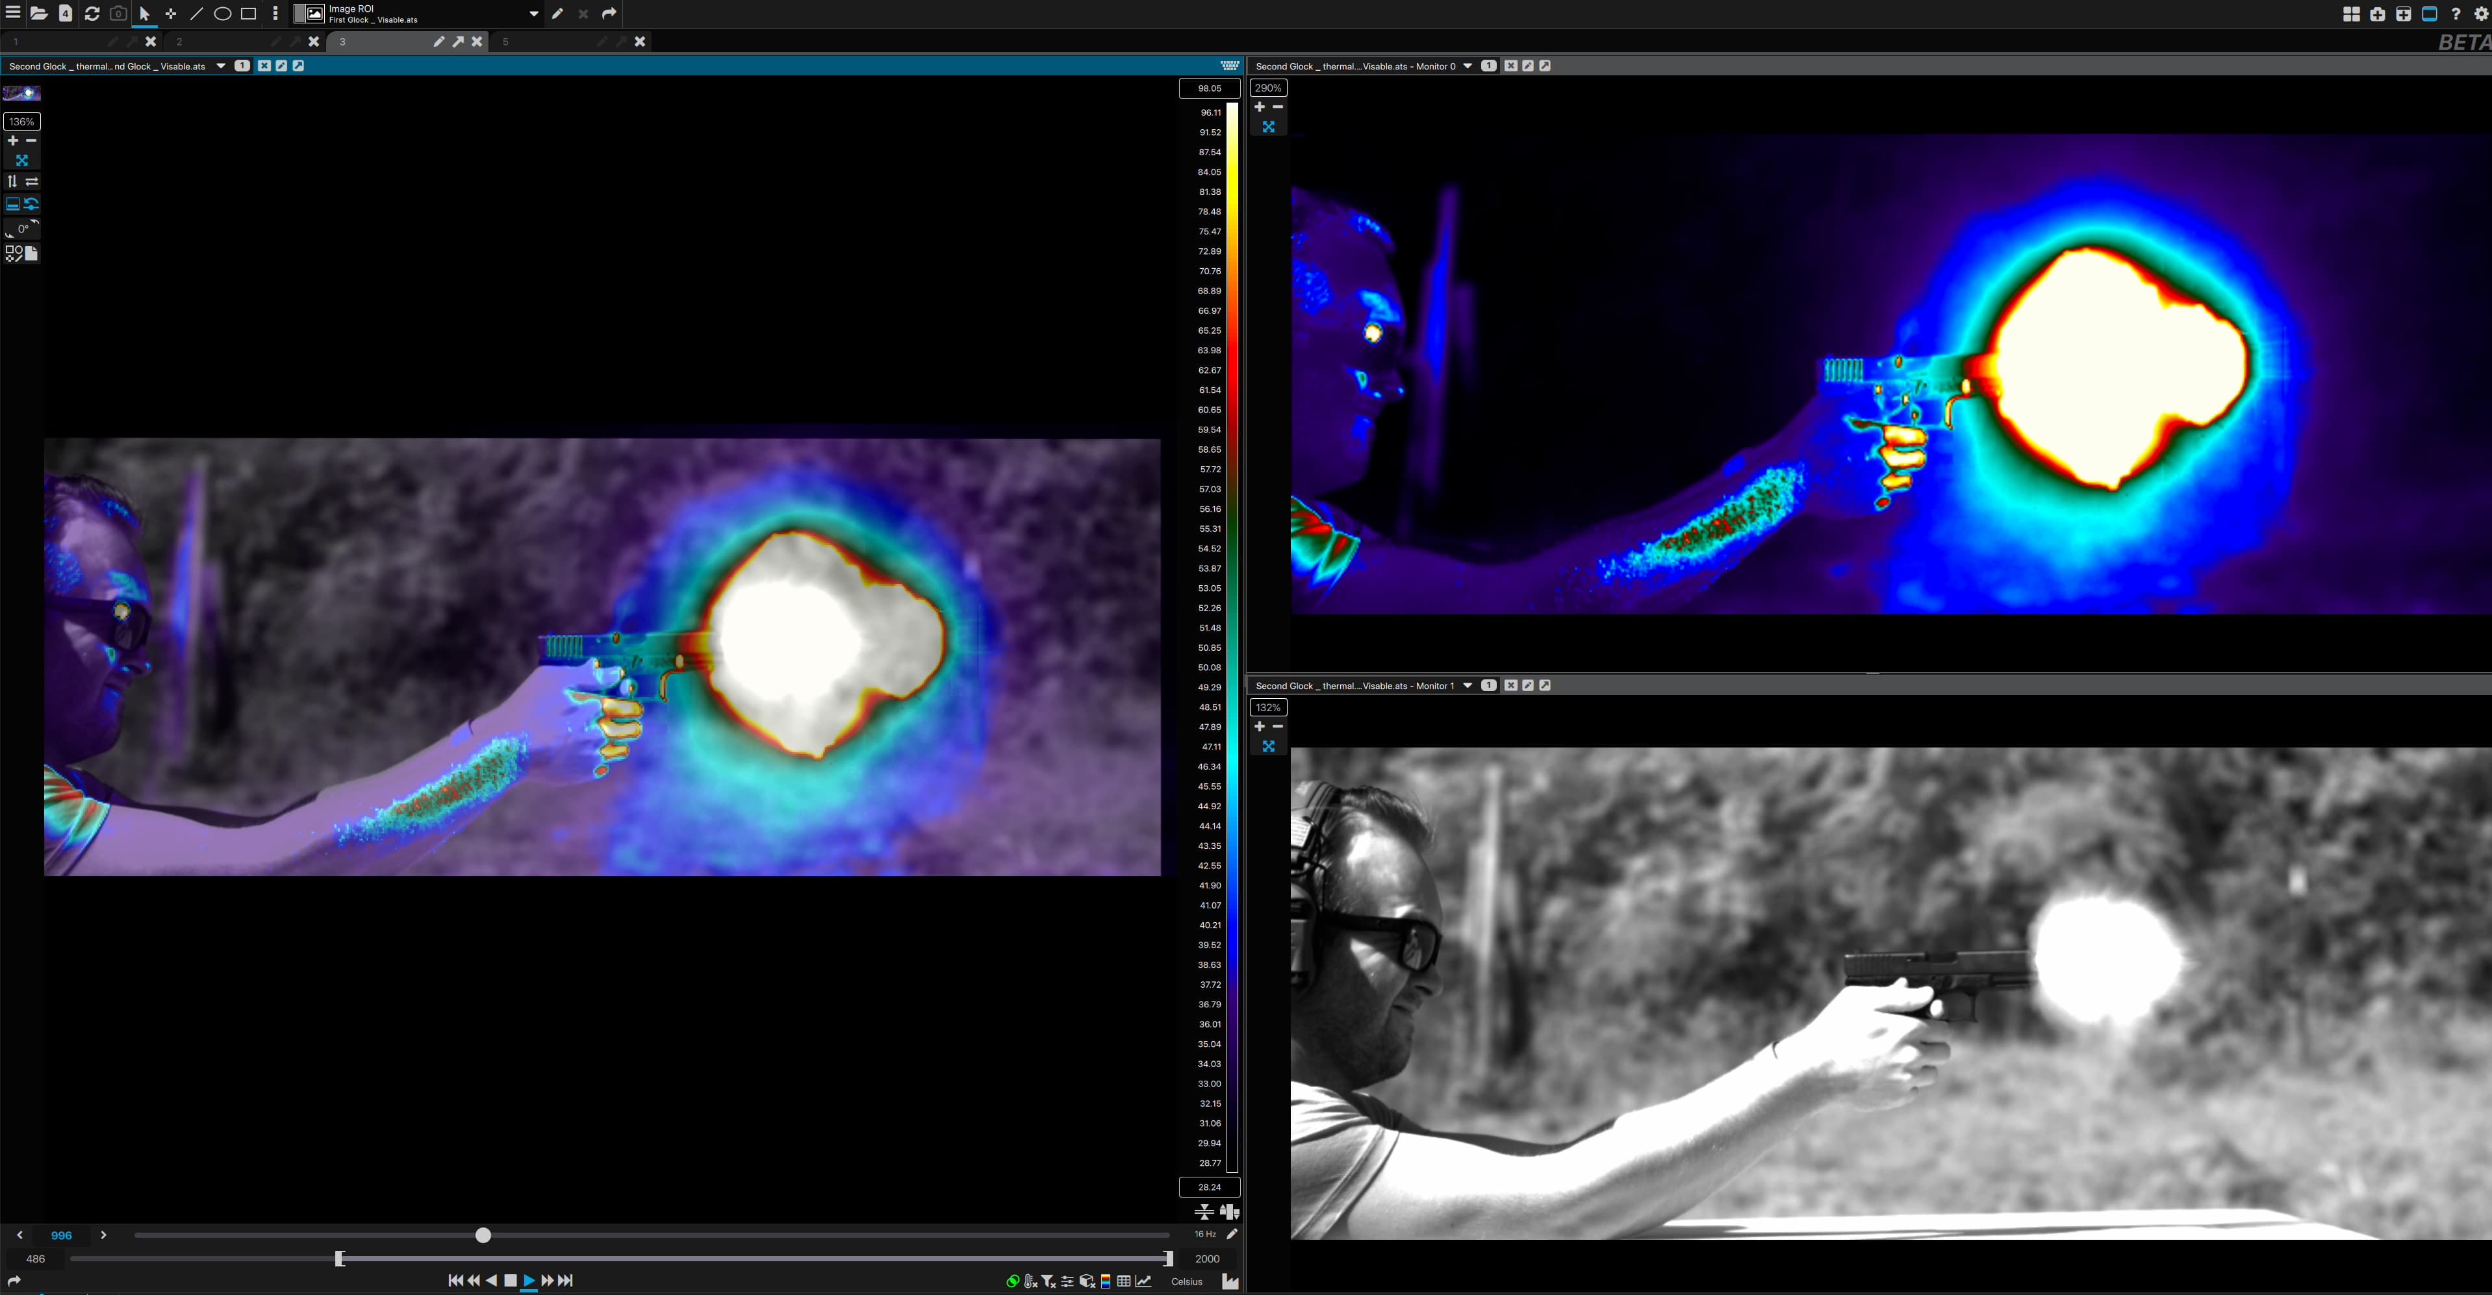This screenshot has height=1295, width=2492.
Task: Click the blank page icon in left tools
Action: pos(31,253)
